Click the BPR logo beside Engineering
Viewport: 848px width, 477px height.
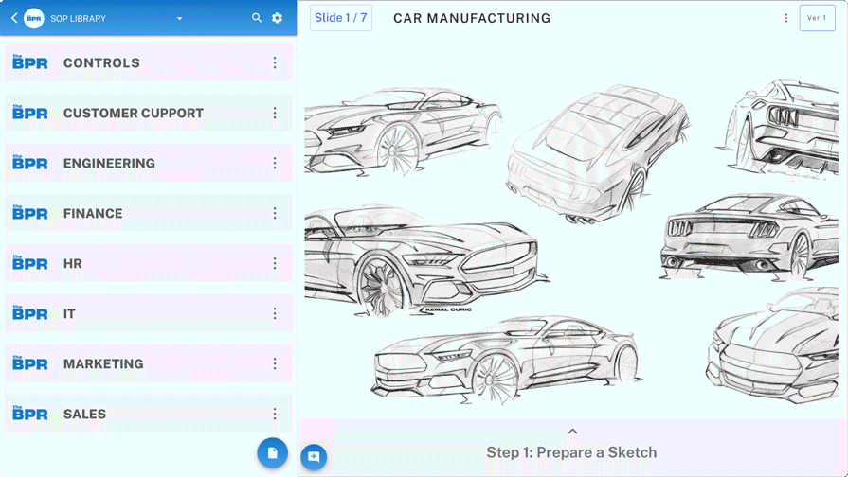[30, 163]
